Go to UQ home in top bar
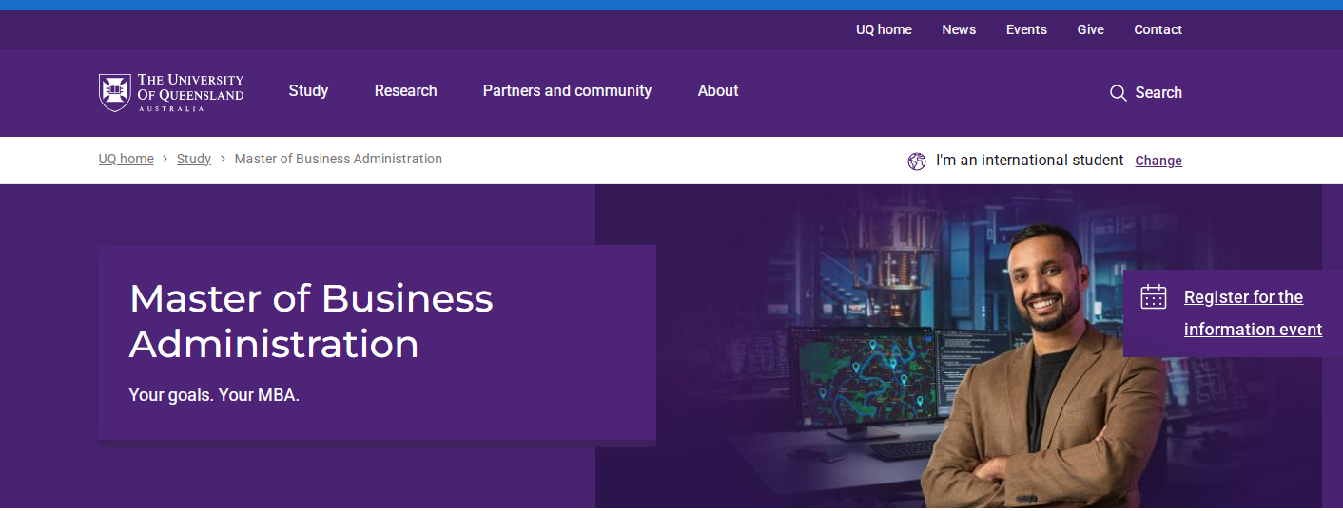Viewport: 1343px width, 511px height. [883, 29]
